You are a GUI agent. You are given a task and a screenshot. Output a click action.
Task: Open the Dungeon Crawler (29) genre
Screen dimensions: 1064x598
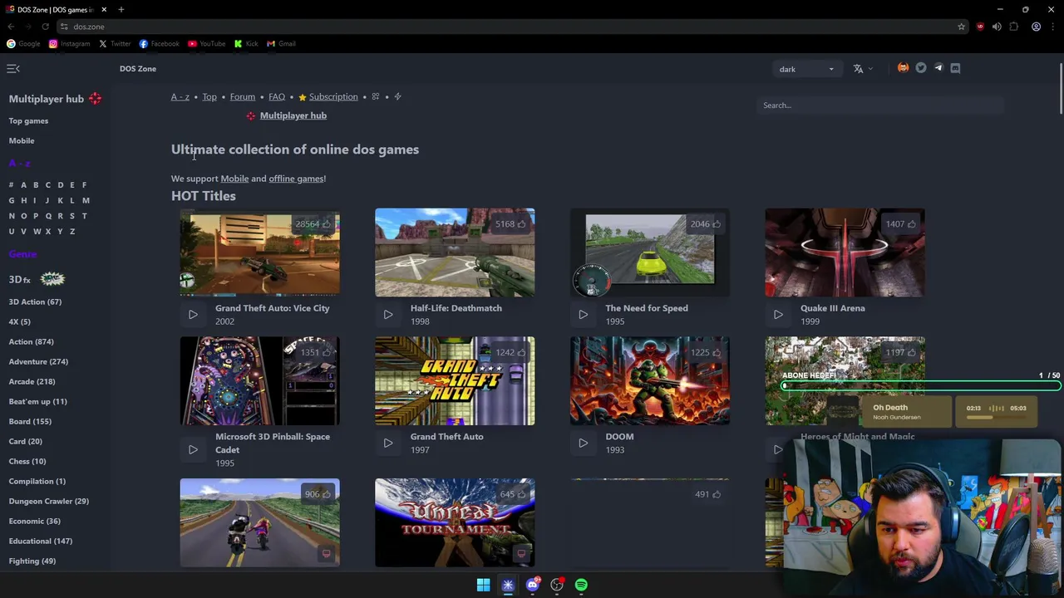(x=48, y=502)
